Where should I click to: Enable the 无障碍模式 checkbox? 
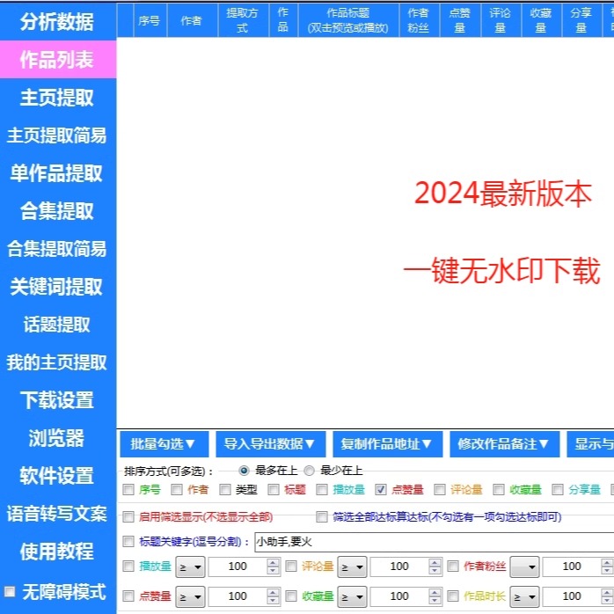[10, 591]
